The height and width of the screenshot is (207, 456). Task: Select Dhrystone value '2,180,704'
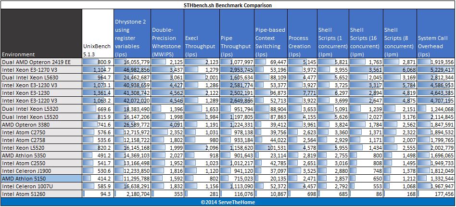(x=138, y=194)
